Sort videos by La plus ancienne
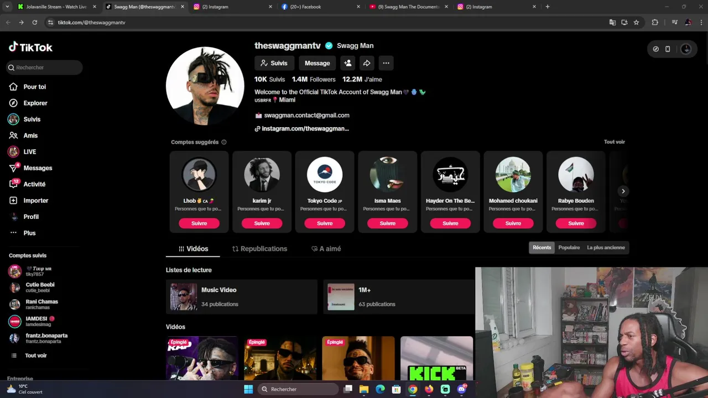The width and height of the screenshot is (708, 398). tap(606, 248)
